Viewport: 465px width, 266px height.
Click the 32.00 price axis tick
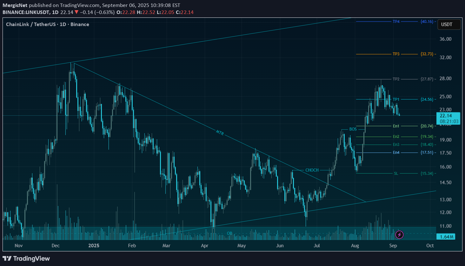point(446,58)
